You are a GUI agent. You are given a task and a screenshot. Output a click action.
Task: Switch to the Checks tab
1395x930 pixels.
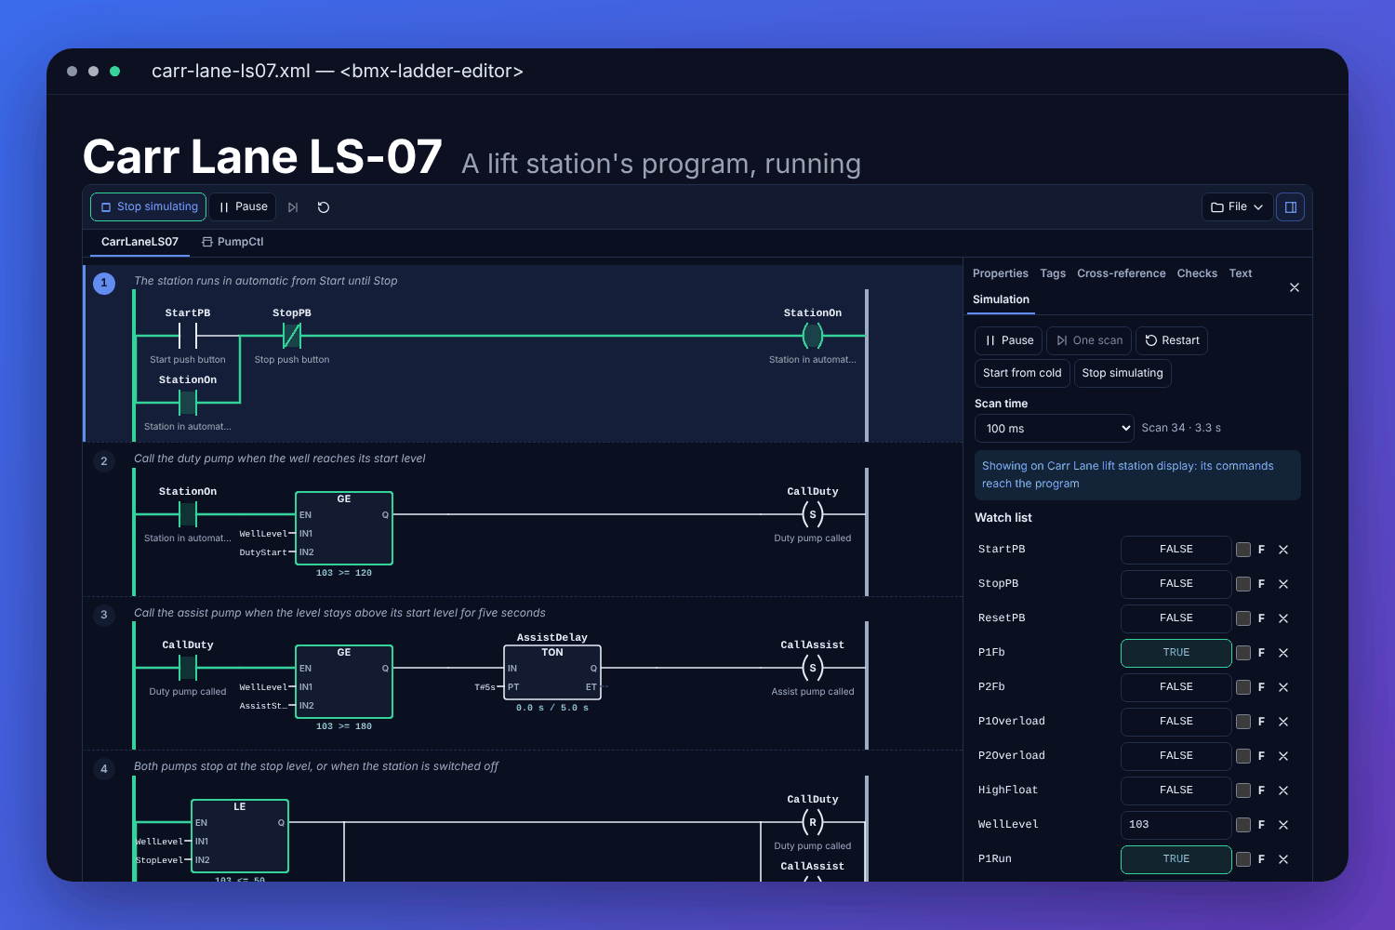click(x=1197, y=273)
